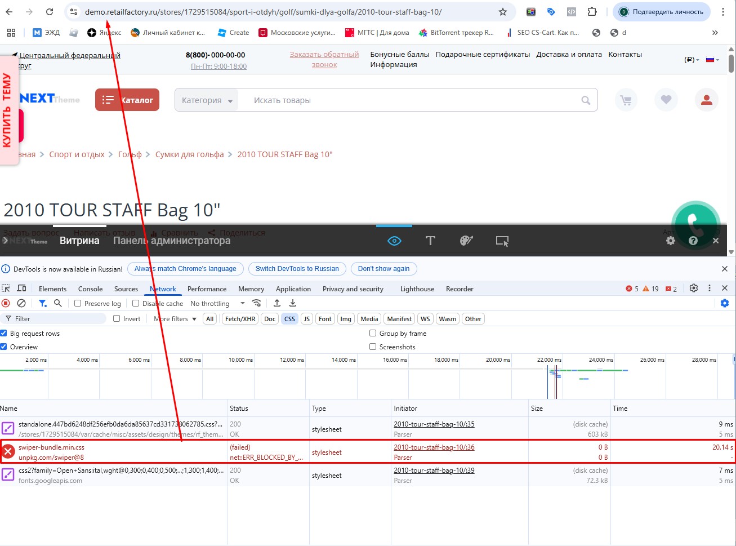
Task: Toggle the device toolbar icon in DevTools
Action: (22, 288)
